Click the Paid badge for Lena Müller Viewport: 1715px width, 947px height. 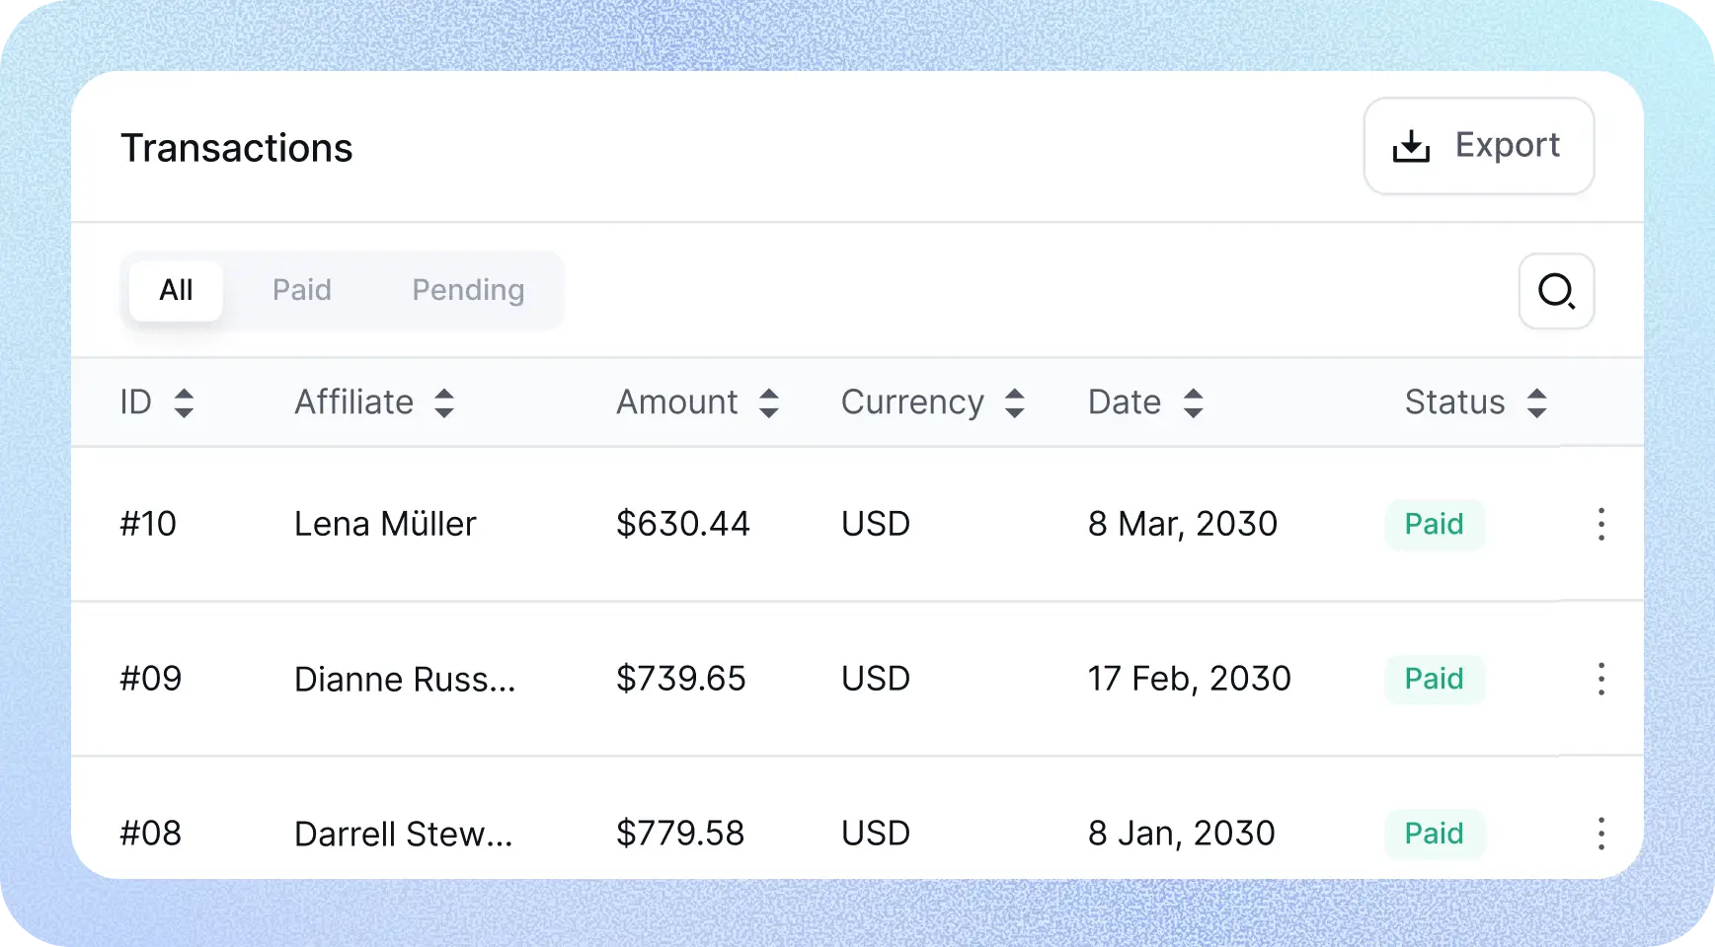(1434, 524)
